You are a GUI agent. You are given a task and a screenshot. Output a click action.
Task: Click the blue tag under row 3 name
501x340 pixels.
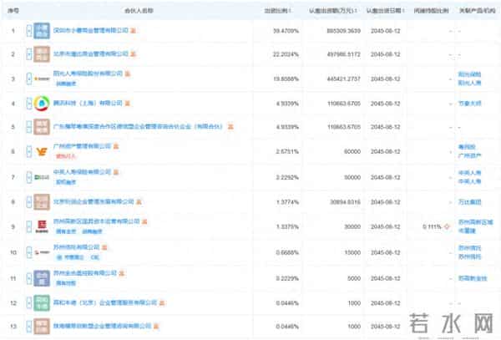pyautogui.click(x=66, y=84)
